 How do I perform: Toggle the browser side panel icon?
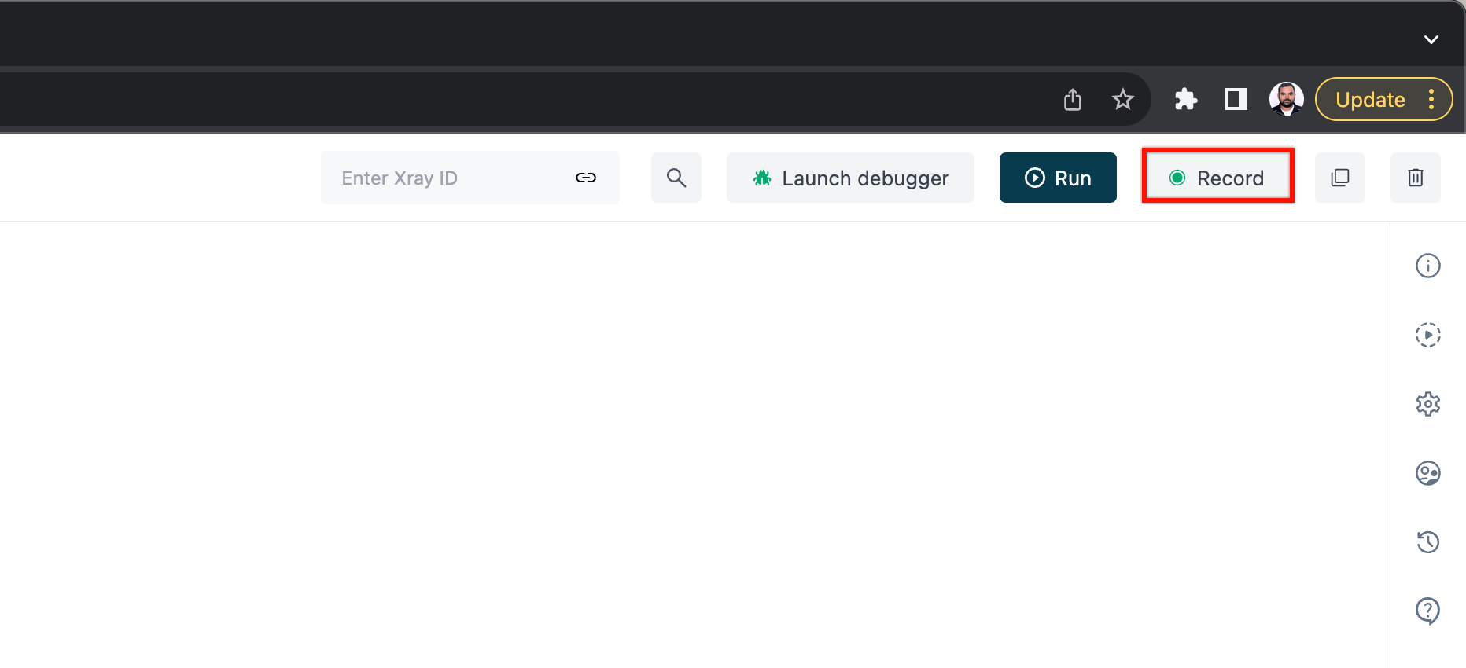click(1236, 99)
